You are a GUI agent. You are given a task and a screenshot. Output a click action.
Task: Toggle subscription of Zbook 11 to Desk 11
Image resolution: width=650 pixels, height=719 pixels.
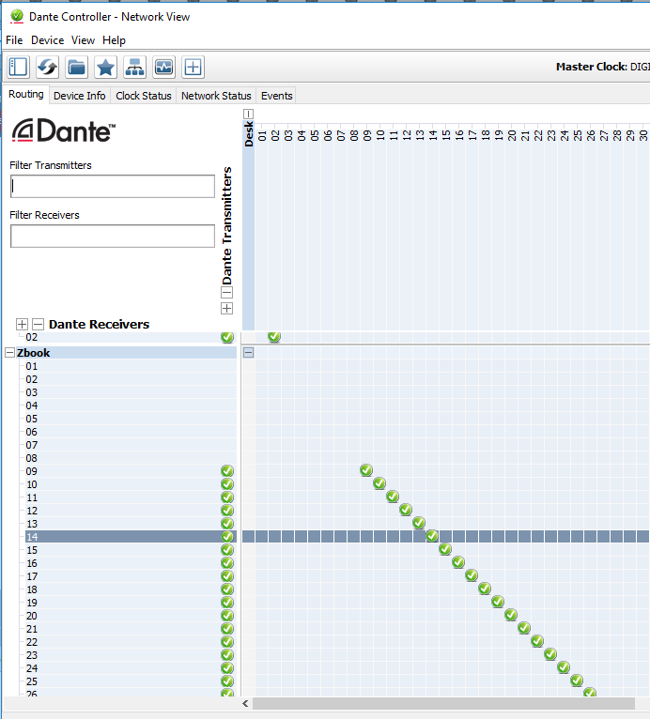[393, 497]
